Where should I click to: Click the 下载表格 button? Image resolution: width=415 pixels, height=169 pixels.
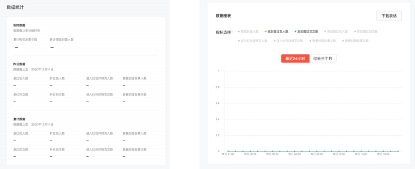pos(389,16)
